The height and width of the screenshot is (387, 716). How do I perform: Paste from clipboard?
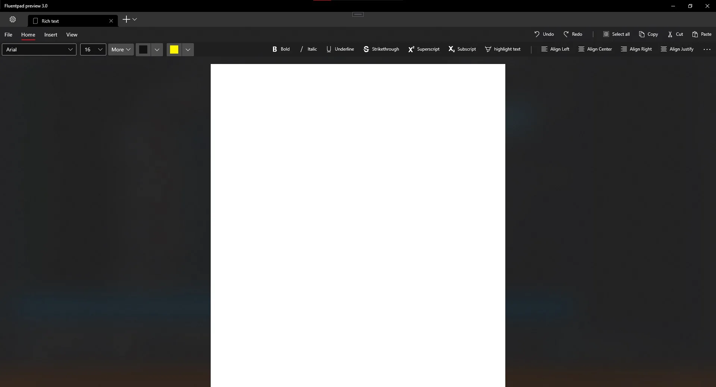(x=702, y=34)
